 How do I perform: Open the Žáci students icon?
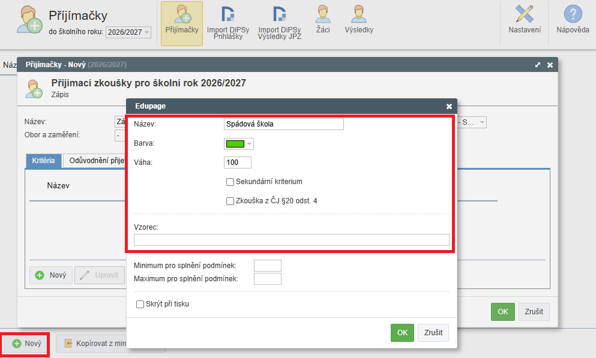tap(323, 20)
